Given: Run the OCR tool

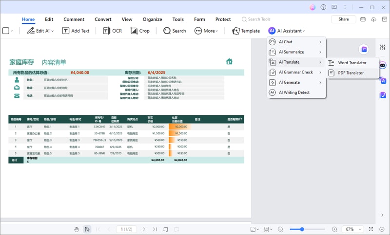Looking at the screenshot, I should (113, 31).
